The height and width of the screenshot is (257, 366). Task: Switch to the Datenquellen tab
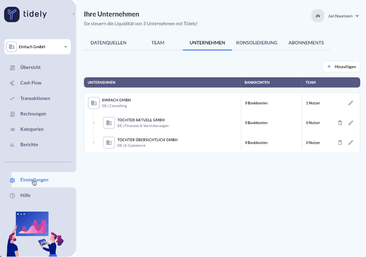pyautogui.click(x=108, y=43)
